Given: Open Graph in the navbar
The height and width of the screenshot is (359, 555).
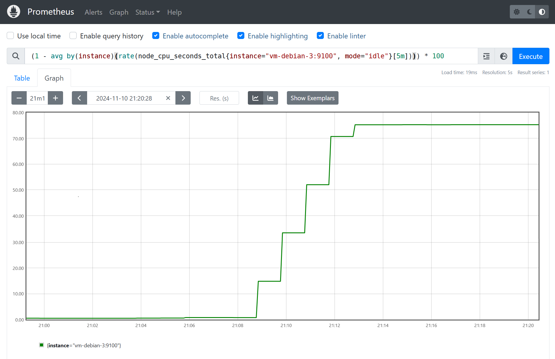Looking at the screenshot, I should point(119,12).
